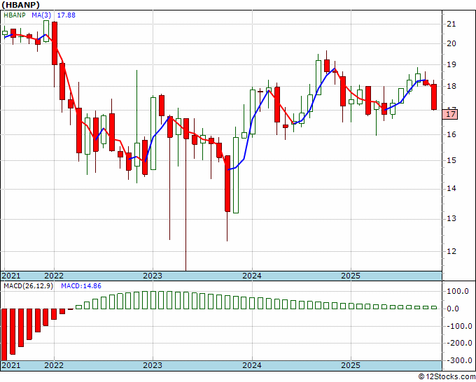This screenshot has height=382, width=476.
Task: Click the MA(3) legend label
Action: click(x=41, y=15)
